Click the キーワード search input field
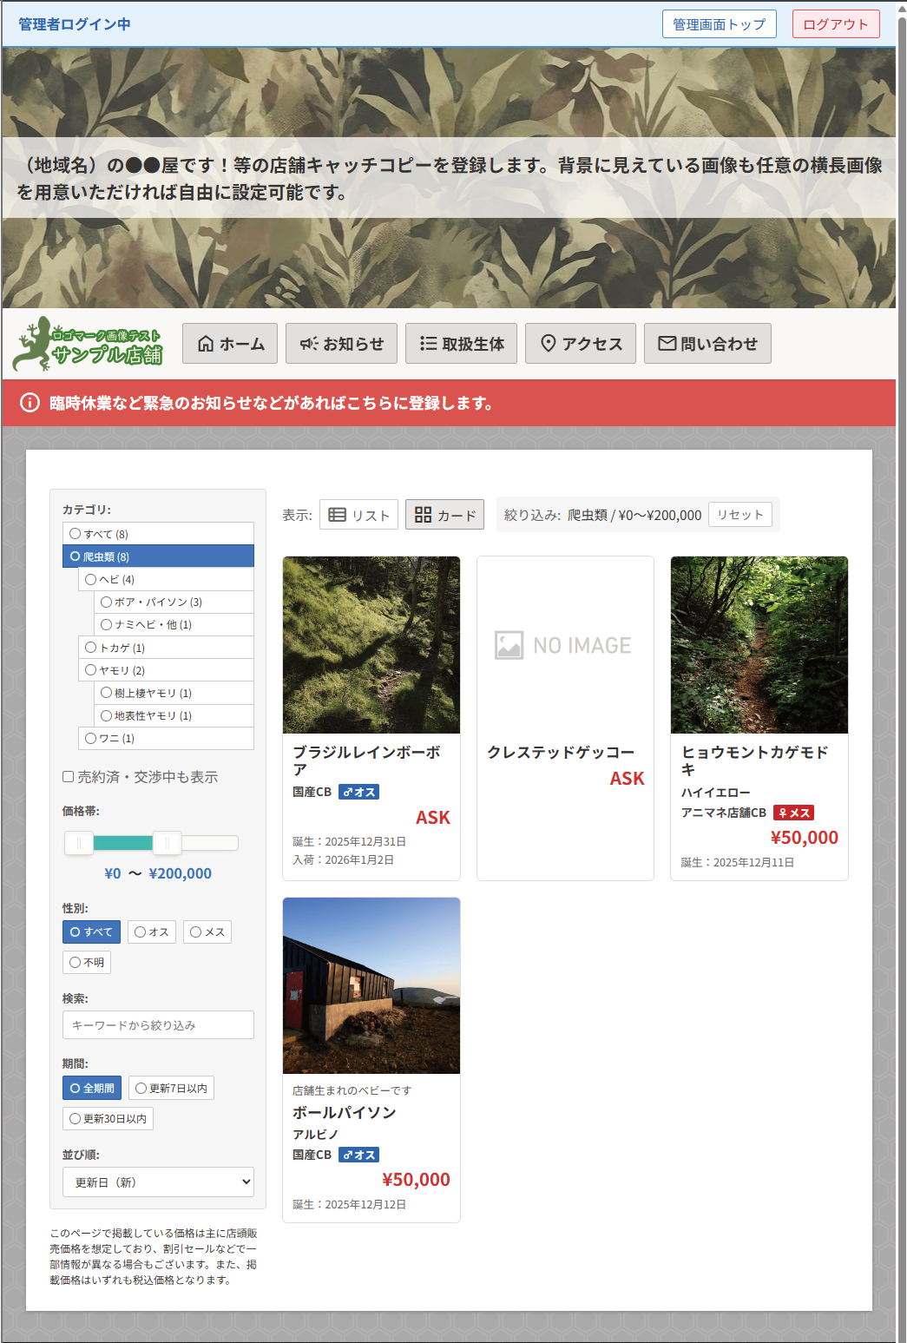The height and width of the screenshot is (1343, 907). [158, 1025]
